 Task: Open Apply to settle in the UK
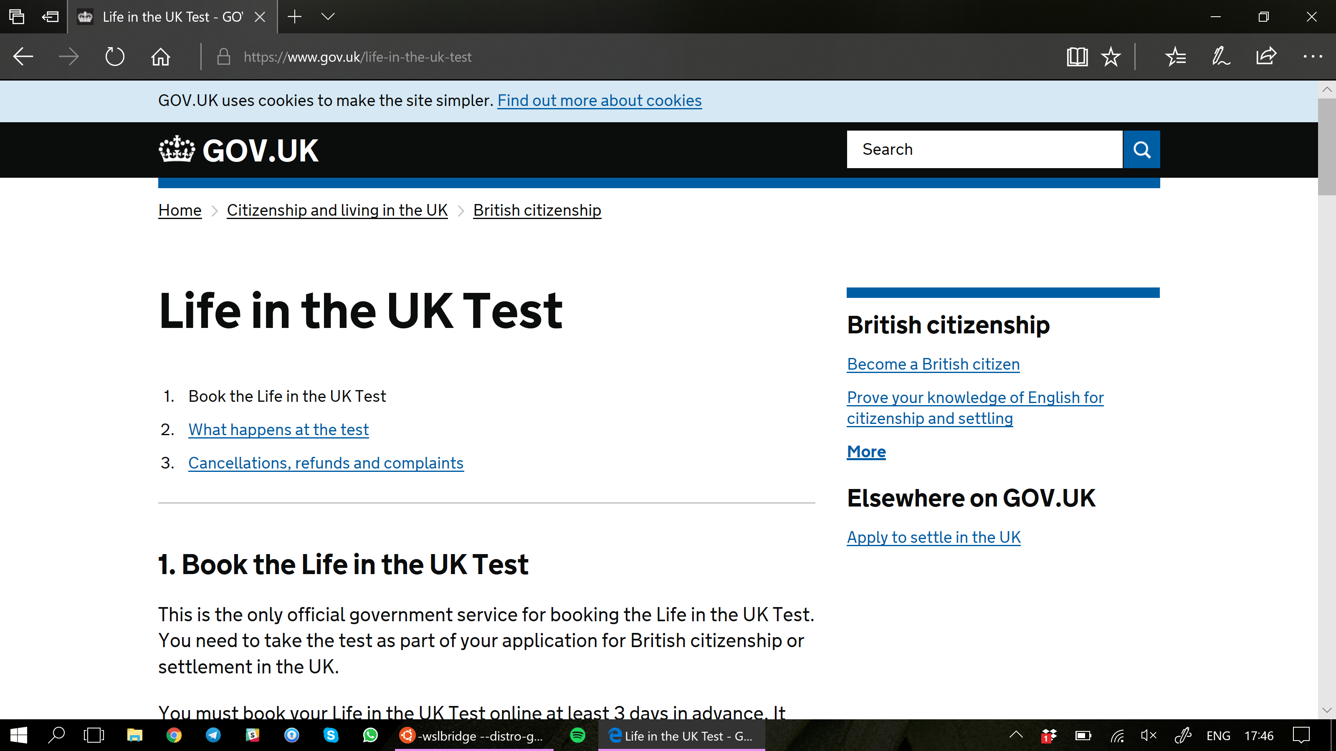pyautogui.click(x=934, y=537)
